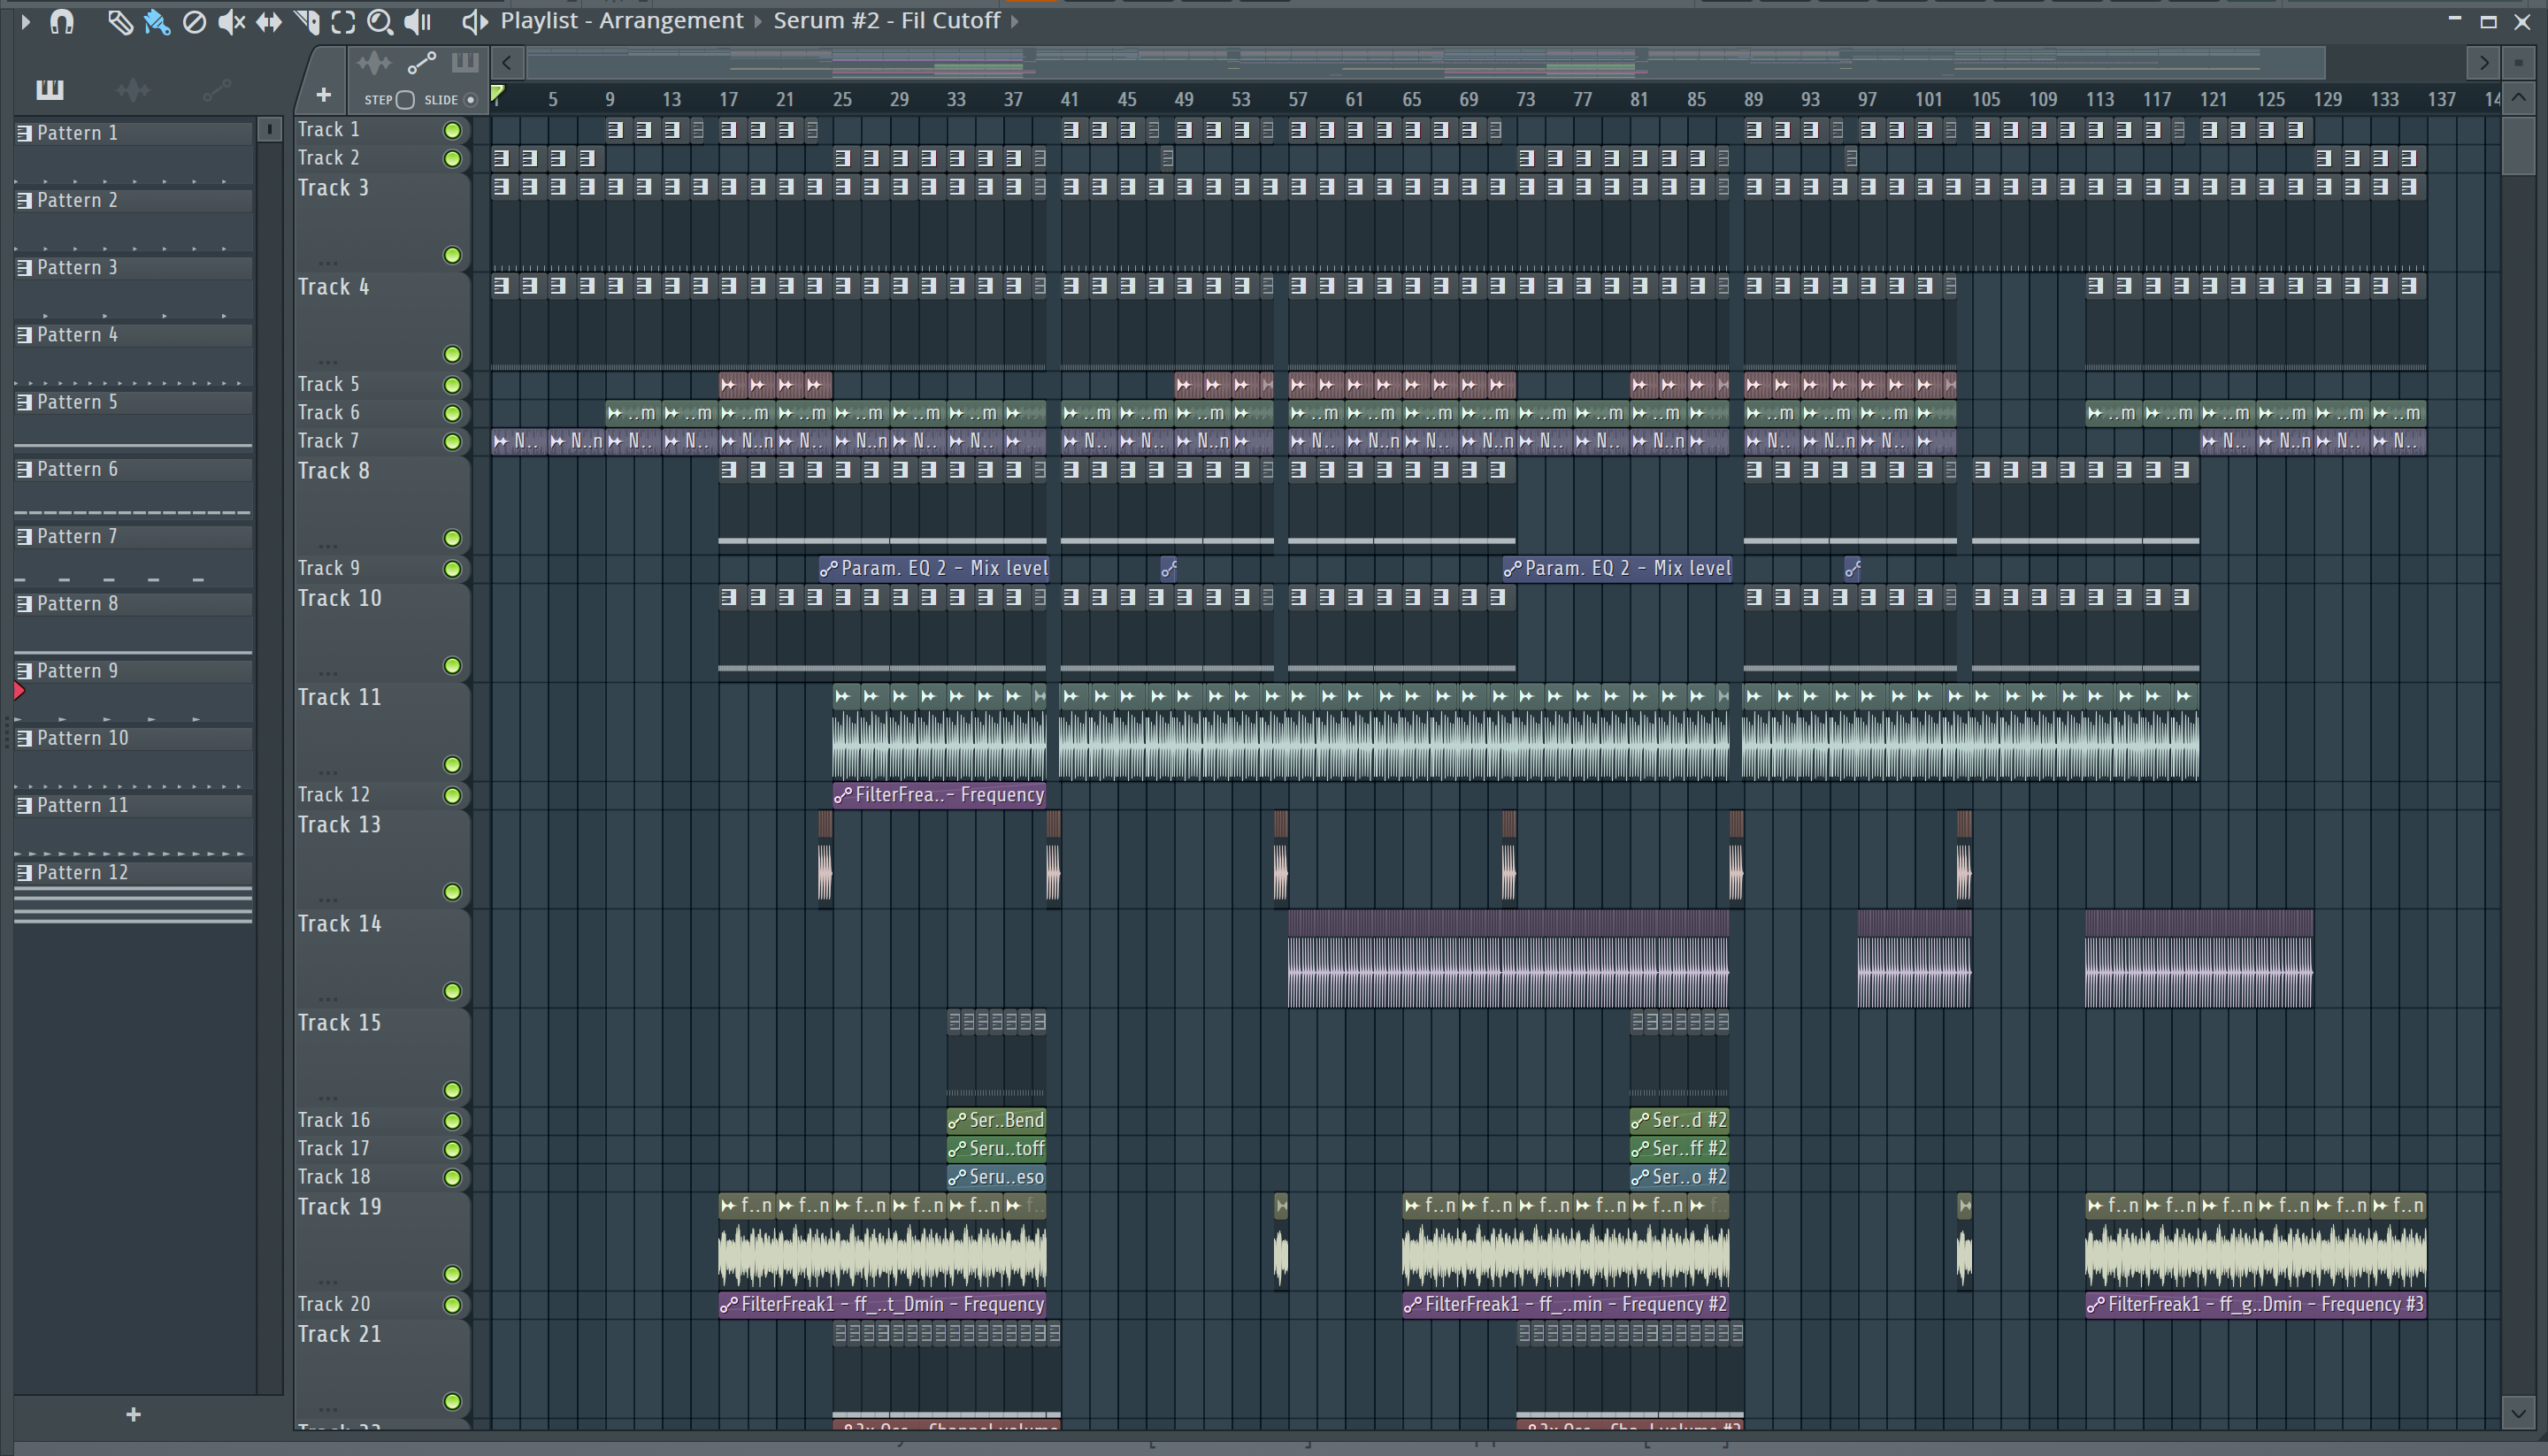
Task: Show audio clips in the picker panel
Action: point(133,90)
